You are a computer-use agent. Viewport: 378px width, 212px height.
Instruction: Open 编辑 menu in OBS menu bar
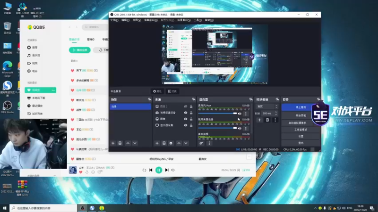(x=125, y=20)
